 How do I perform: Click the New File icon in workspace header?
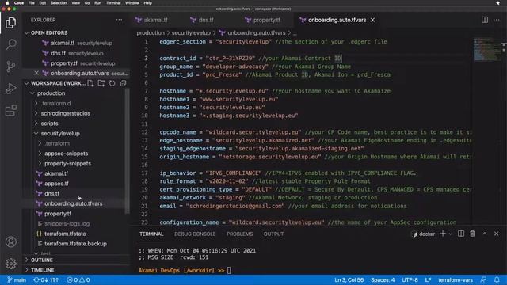point(90,83)
